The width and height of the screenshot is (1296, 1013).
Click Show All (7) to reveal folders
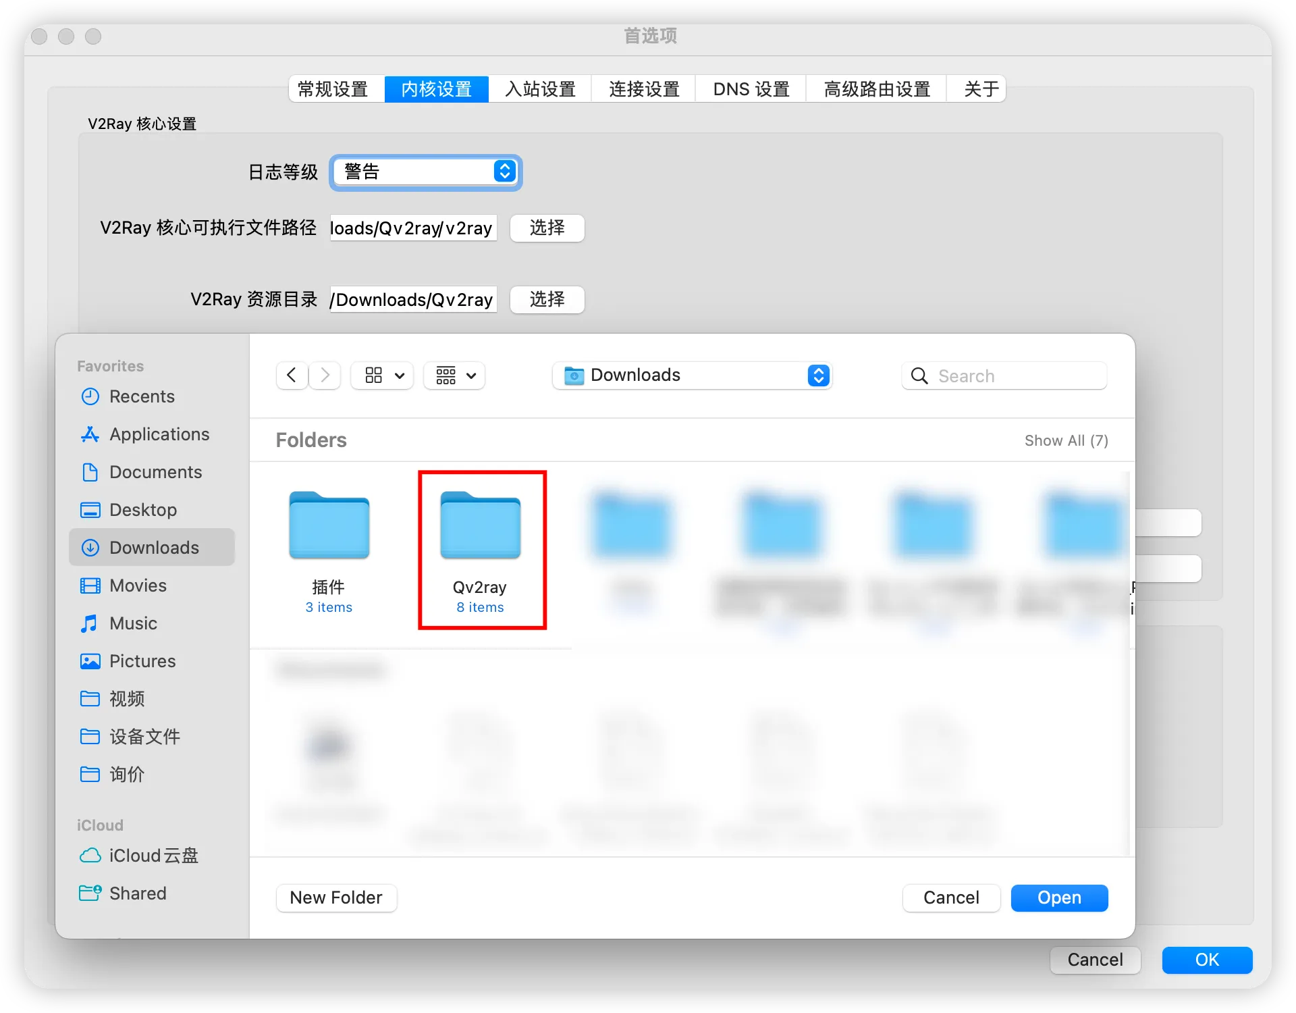(1066, 440)
